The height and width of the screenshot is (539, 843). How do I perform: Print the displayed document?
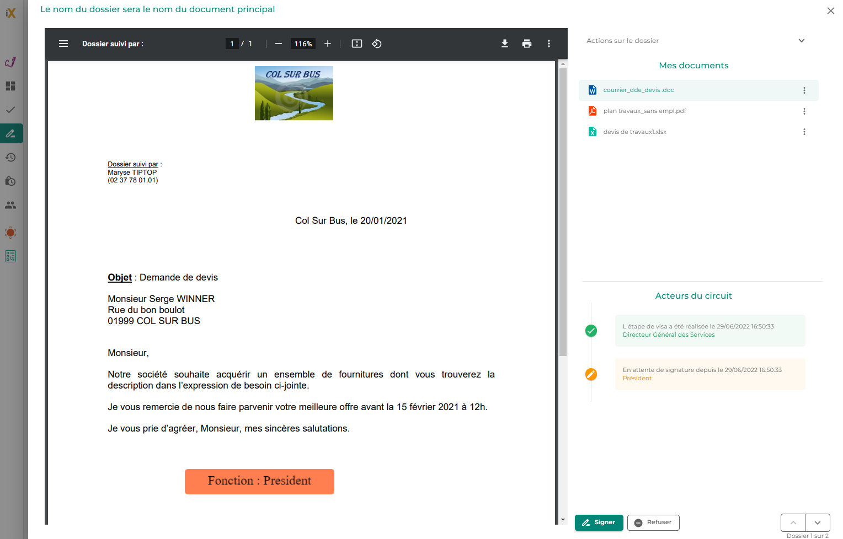point(527,44)
